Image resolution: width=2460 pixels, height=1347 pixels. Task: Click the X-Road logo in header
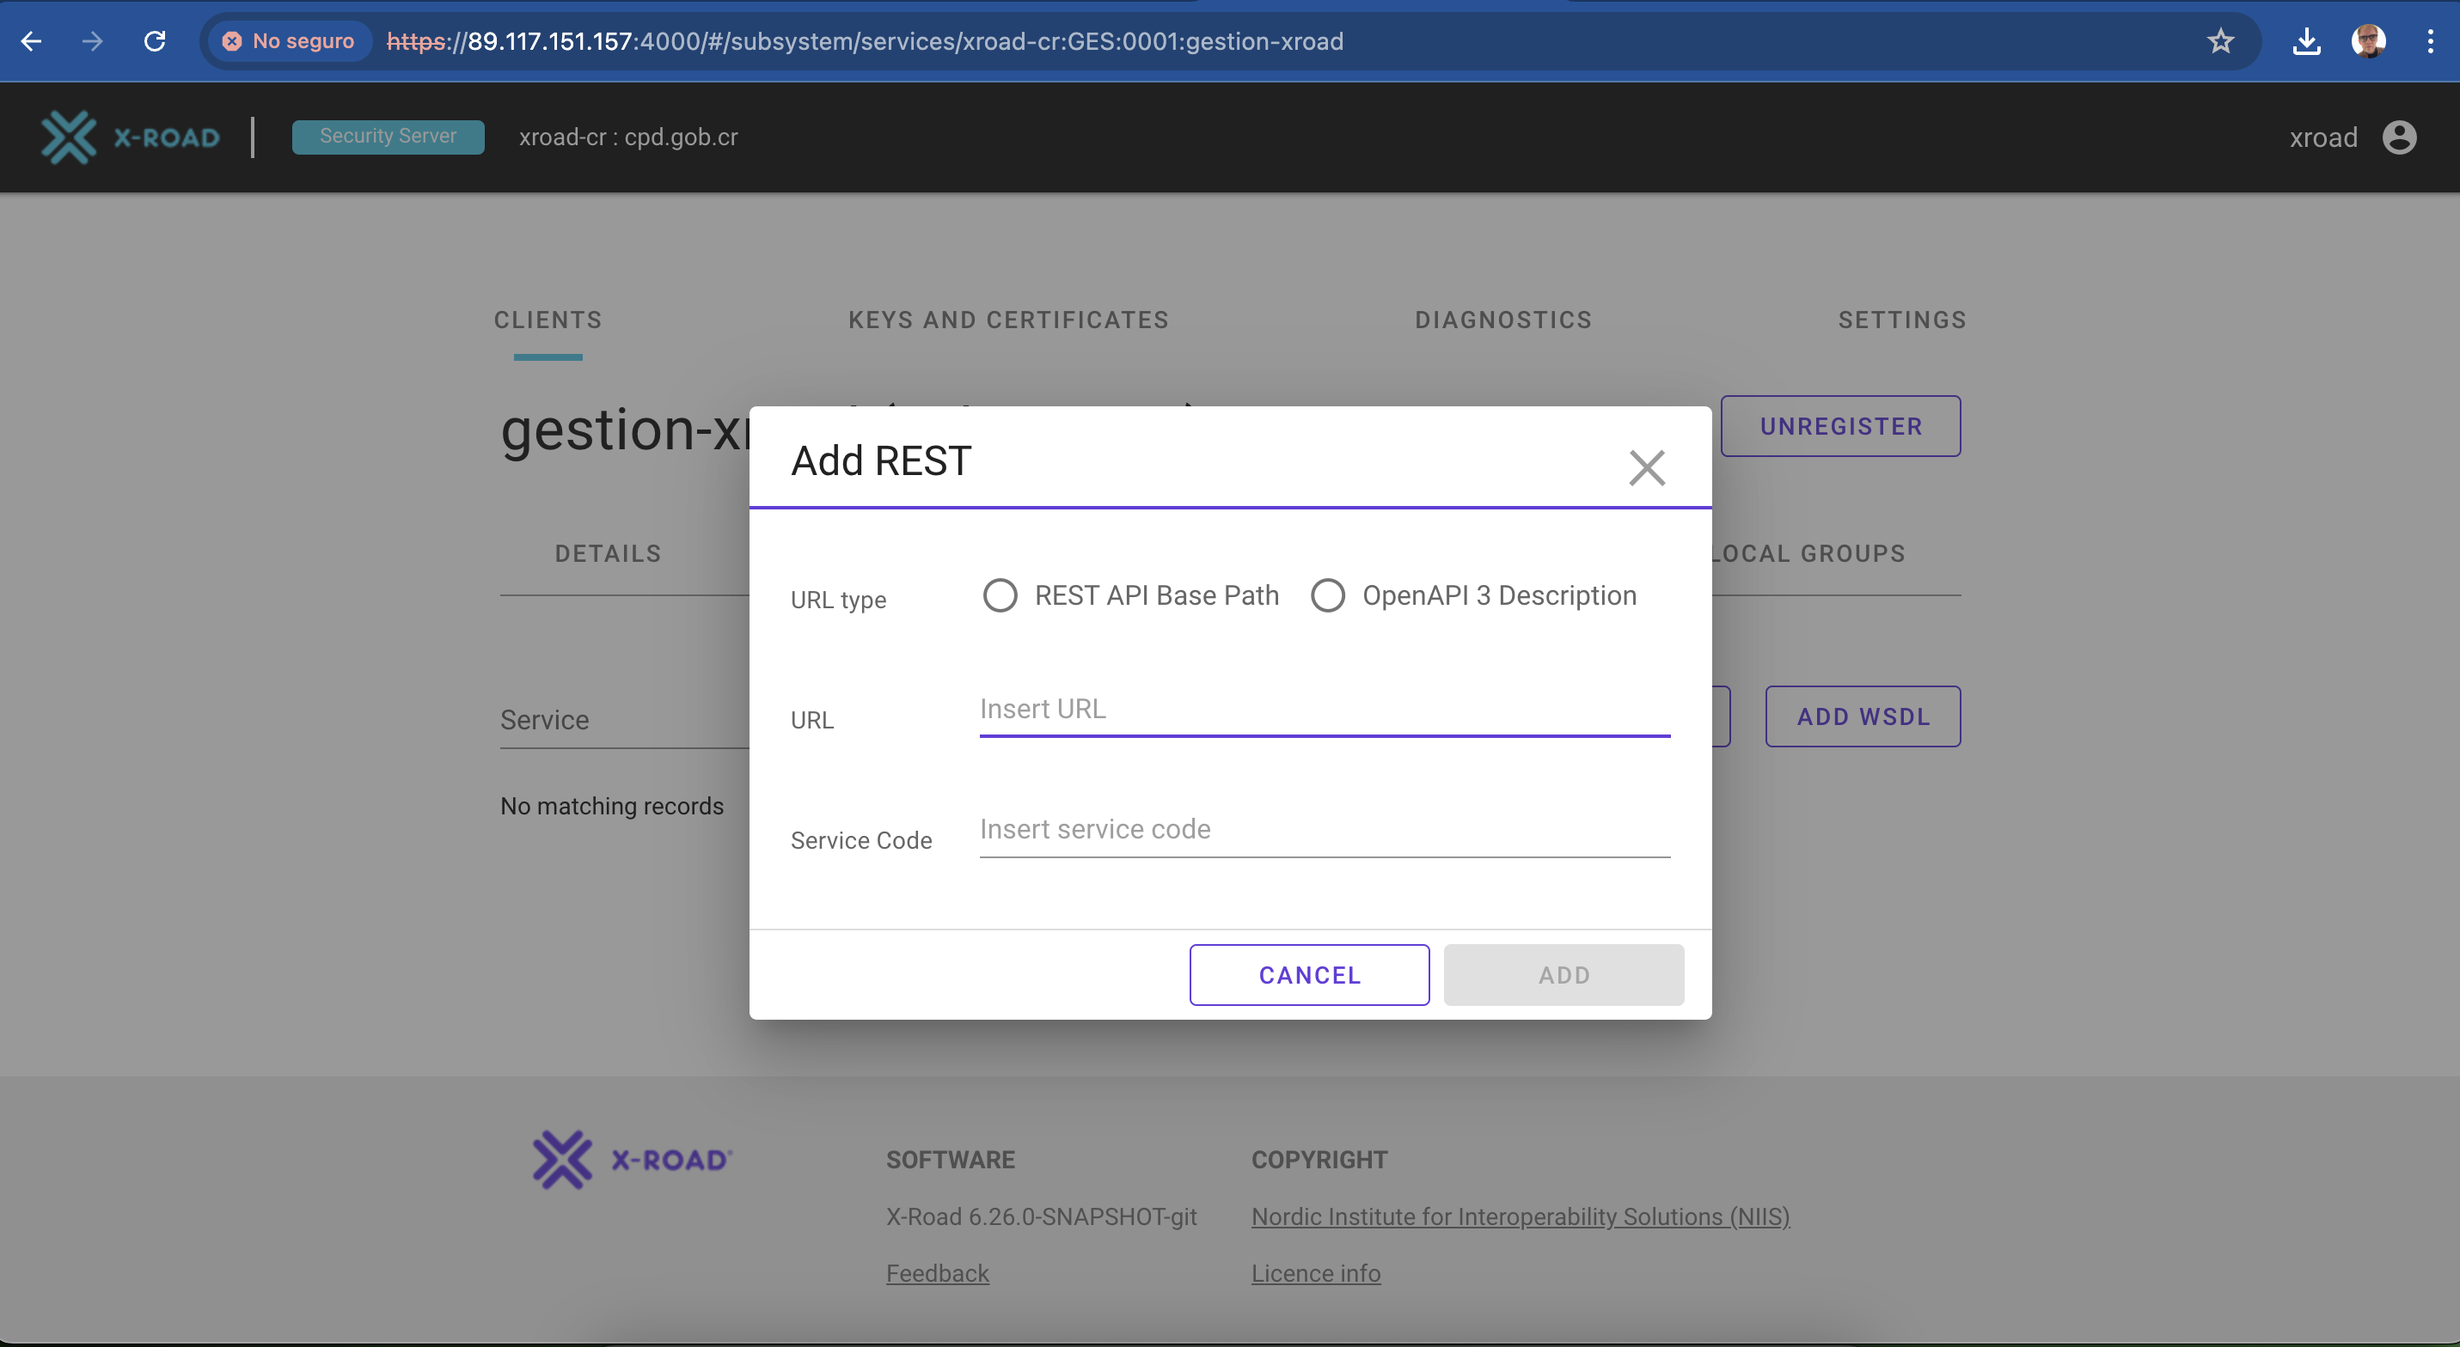tap(131, 137)
